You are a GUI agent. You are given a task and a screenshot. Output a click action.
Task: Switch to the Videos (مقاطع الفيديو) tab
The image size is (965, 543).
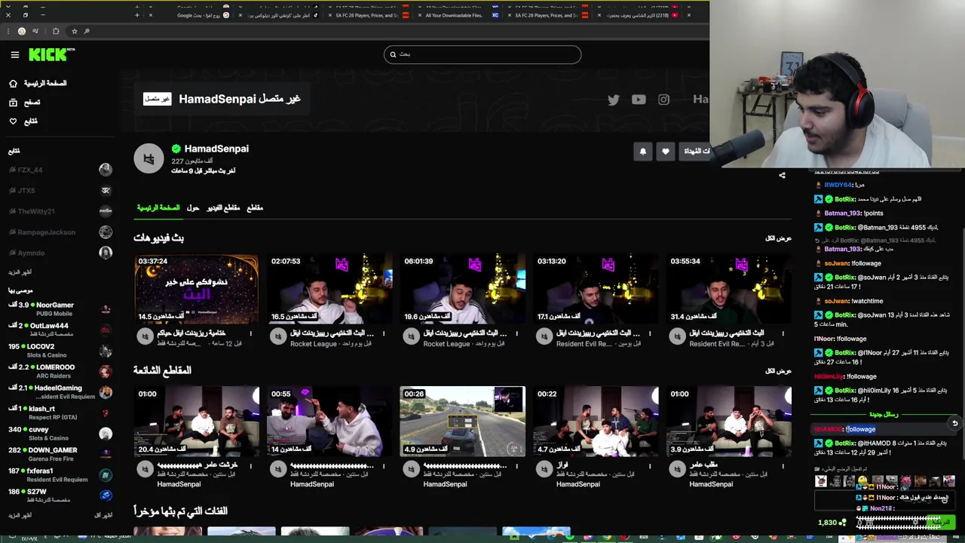[224, 207]
